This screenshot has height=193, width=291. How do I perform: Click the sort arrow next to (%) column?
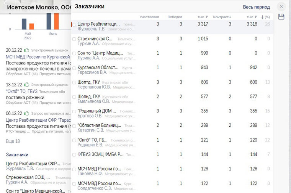coord(262,17)
